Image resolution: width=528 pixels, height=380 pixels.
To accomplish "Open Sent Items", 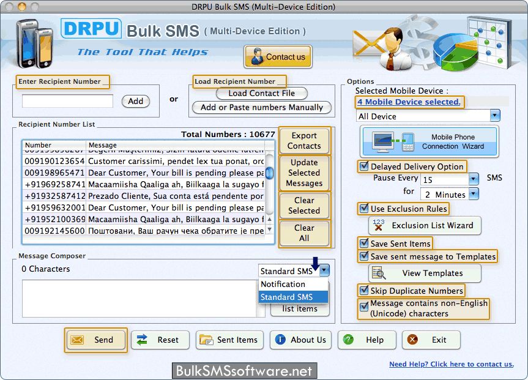I will point(229,340).
